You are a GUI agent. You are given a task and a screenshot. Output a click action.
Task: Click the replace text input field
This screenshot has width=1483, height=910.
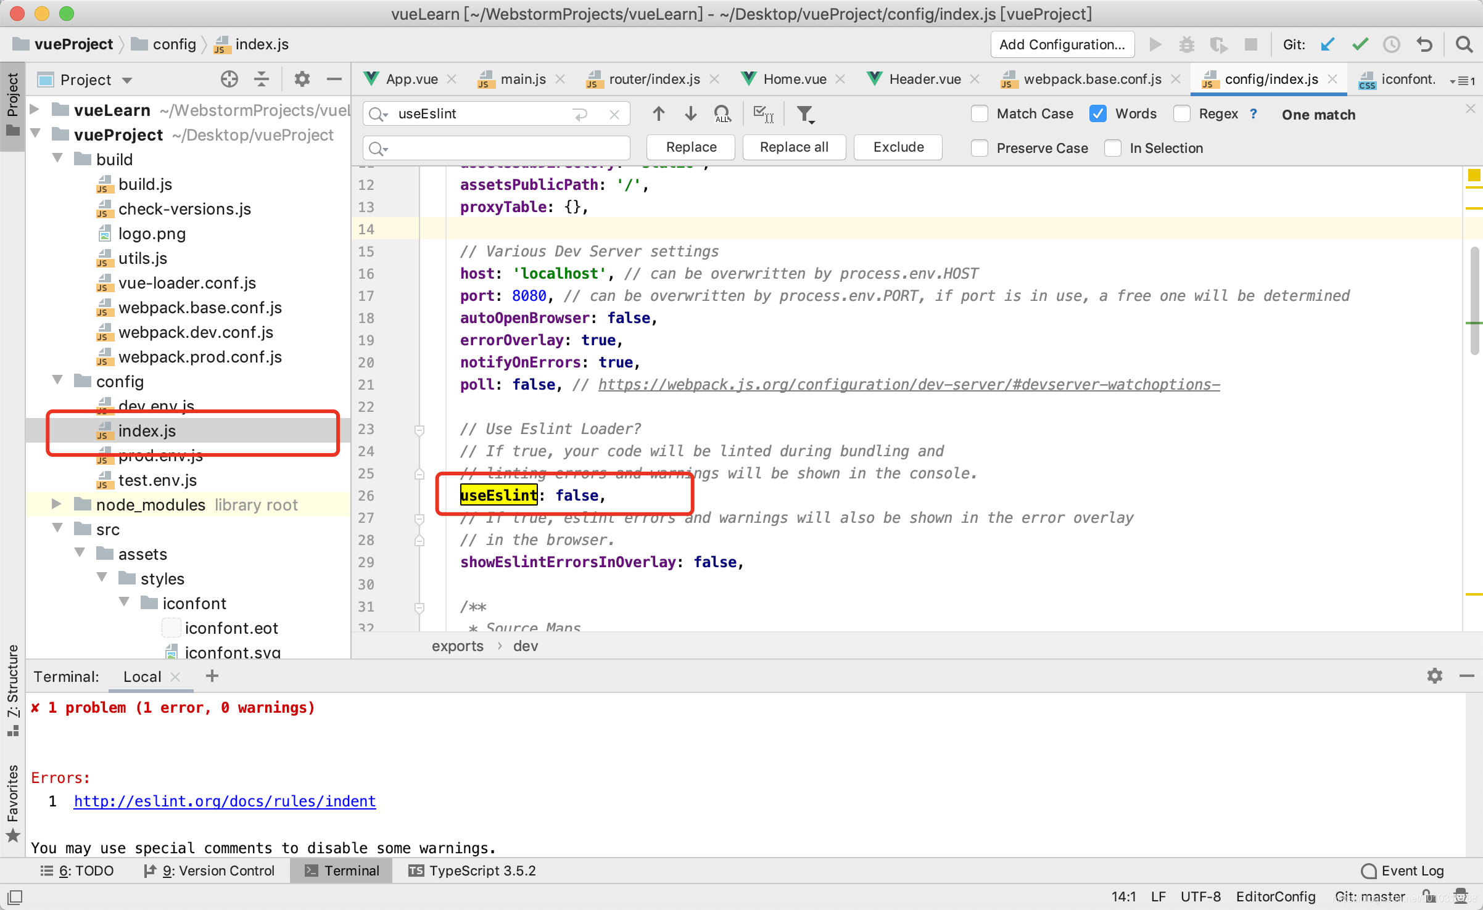coord(497,148)
